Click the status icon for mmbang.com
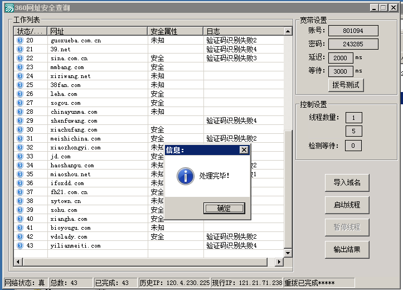Image resolution: width=403 pixels, height=290 pixels. coord(20,67)
